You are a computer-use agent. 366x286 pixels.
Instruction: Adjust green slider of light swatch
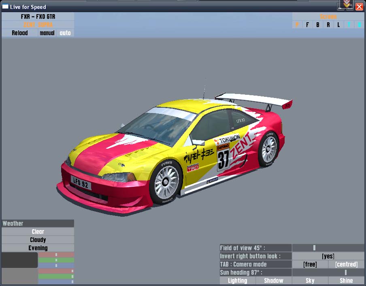56,276
